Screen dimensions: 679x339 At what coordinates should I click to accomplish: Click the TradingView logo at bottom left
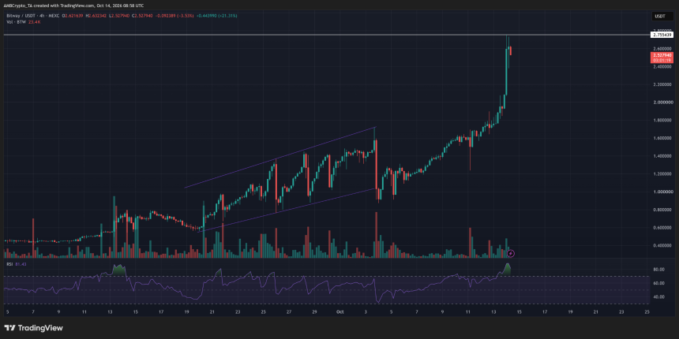pos(34,328)
